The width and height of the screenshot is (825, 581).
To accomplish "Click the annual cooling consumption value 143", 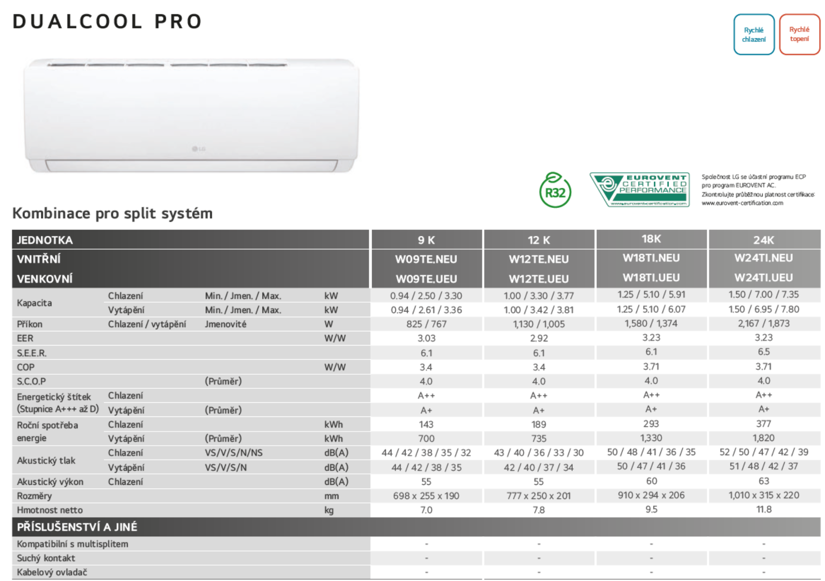I will click(x=426, y=424).
